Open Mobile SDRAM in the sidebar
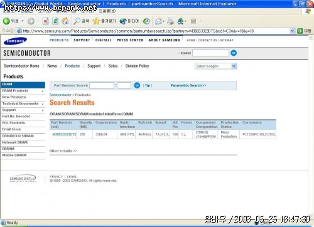The width and height of the screenshot is (314, 227). [14, 155]
